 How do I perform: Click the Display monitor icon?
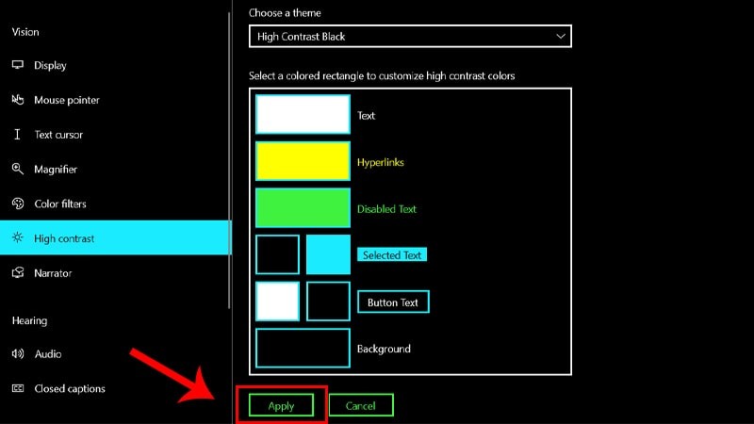pyautogui.click(x=18, y=65)
